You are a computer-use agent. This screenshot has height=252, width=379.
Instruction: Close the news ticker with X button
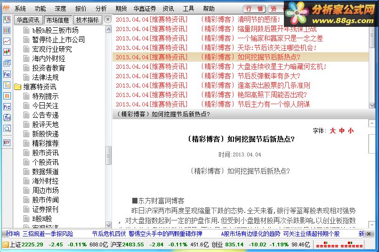369,234
